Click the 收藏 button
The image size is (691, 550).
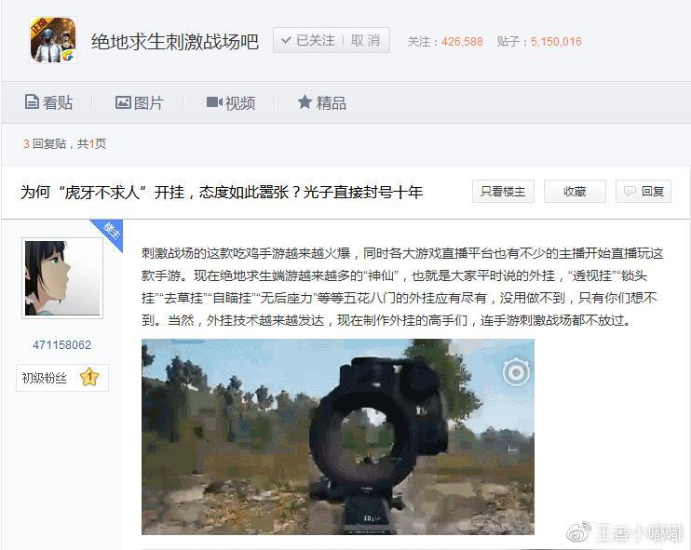575,192
